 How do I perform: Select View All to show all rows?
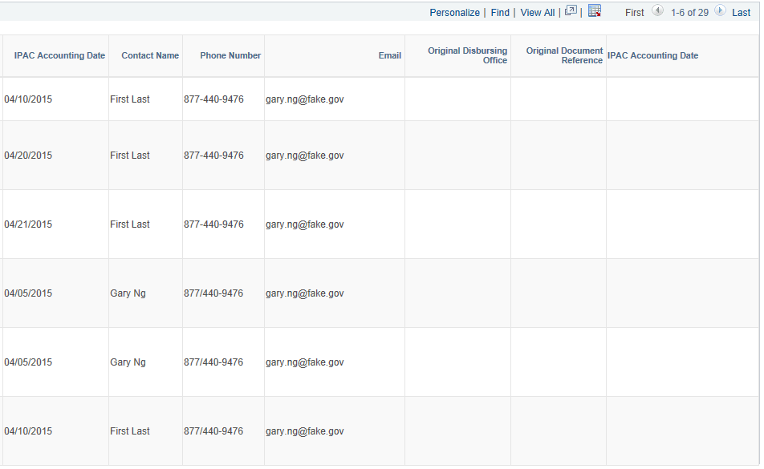[537, 12]
